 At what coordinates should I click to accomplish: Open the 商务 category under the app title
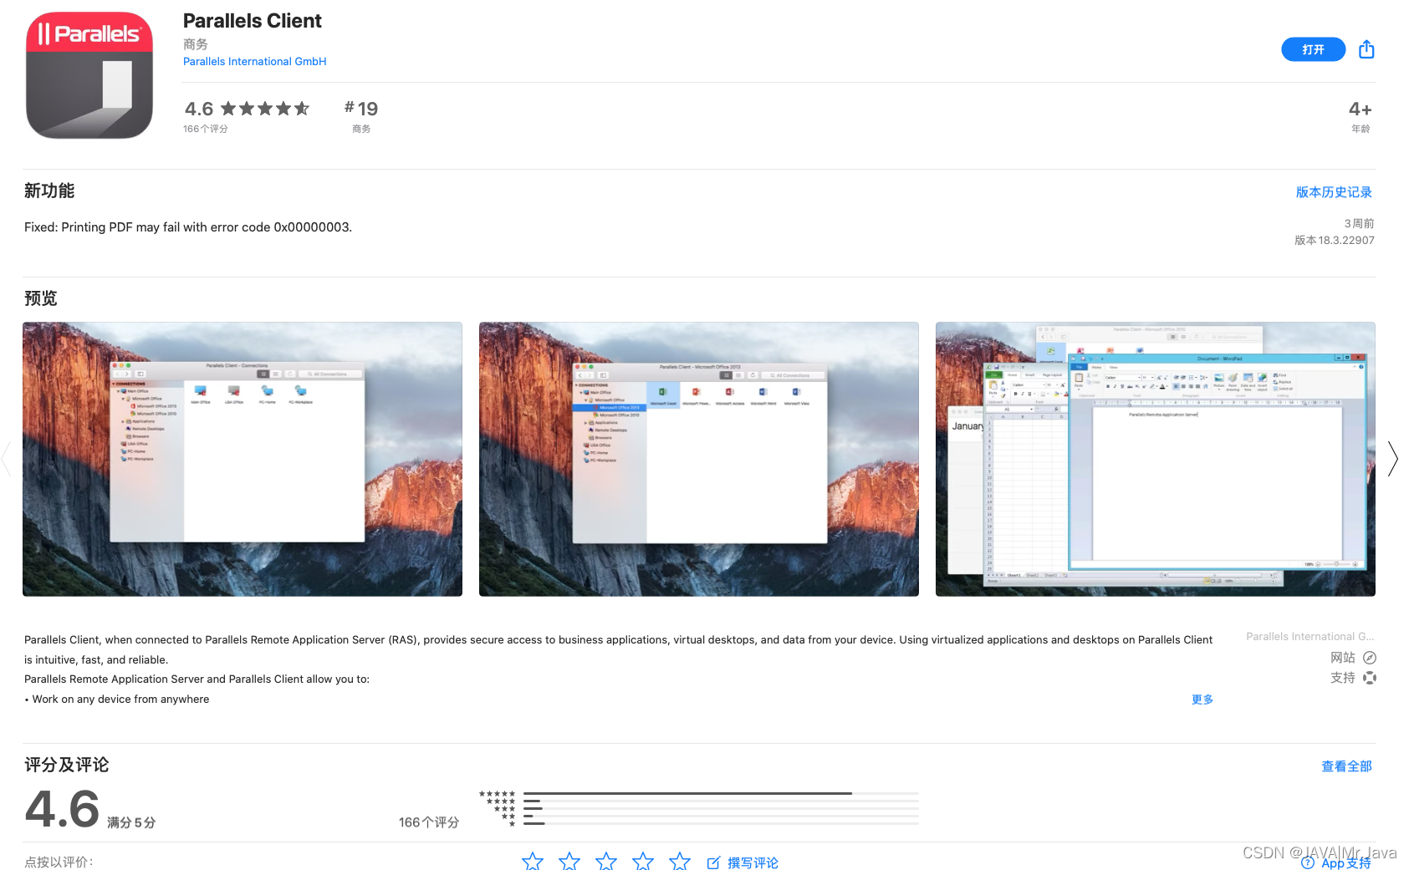coord(195,43)
